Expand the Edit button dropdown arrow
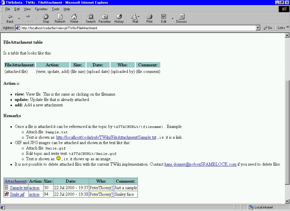This screenshot has width=290, height=211. click(172, 19)
